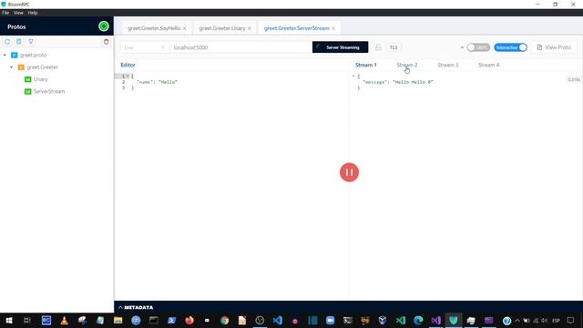The width and height of the screenshot is (583, 328).
Task: Open import paths icon in Protos toolbar
Action: [19, 42]
